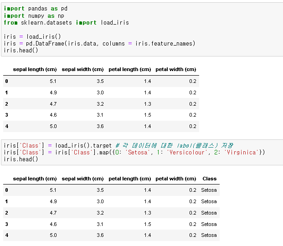This screenshot has height=246, width=283.
Task: Click 'petal width (cm)' header in table with Class
Action: tap(176, 179)
